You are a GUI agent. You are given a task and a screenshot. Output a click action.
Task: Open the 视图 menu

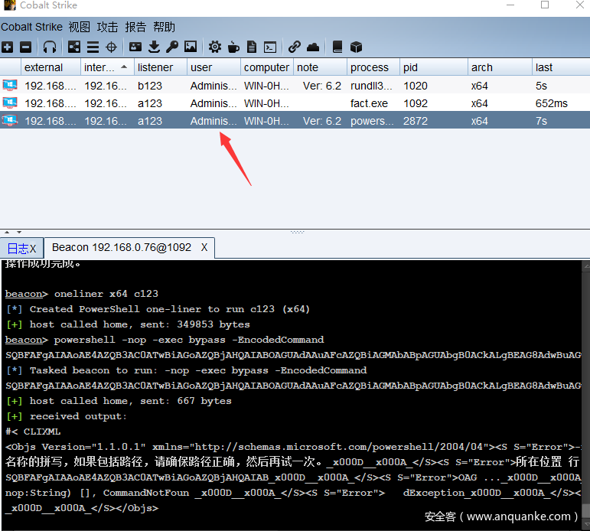[80, 27]
